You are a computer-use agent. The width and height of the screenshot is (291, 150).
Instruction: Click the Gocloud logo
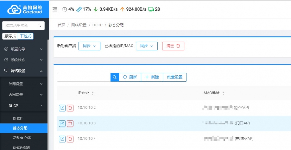[x=25, y=9]
